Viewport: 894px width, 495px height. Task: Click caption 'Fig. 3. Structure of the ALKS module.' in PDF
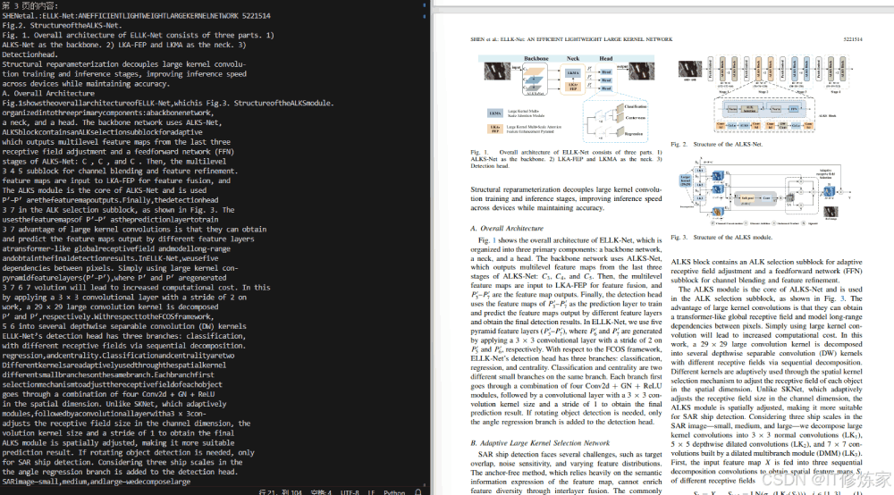(721, 237)
